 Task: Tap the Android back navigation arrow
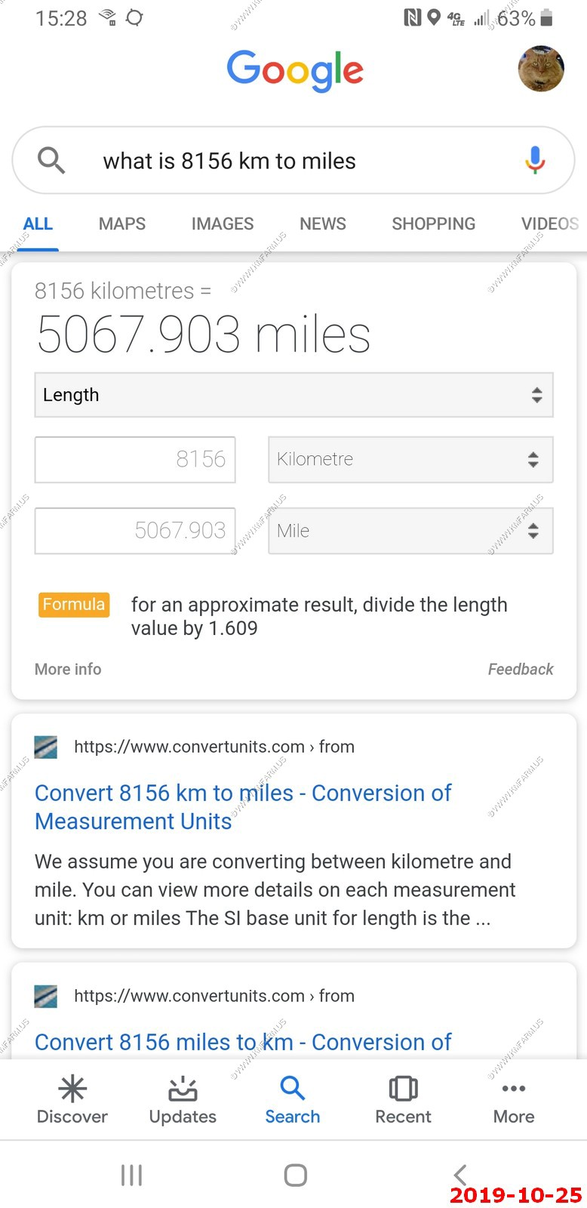460,1175
